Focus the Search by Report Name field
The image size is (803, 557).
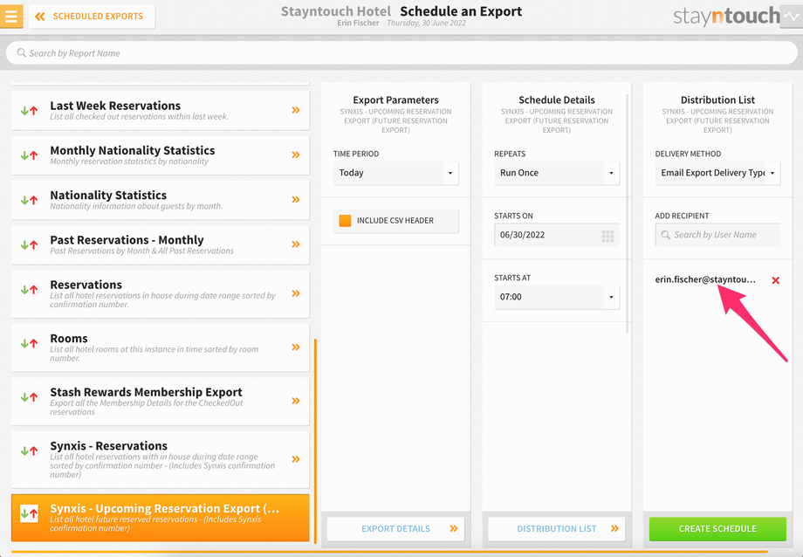(x=401, y=53)
